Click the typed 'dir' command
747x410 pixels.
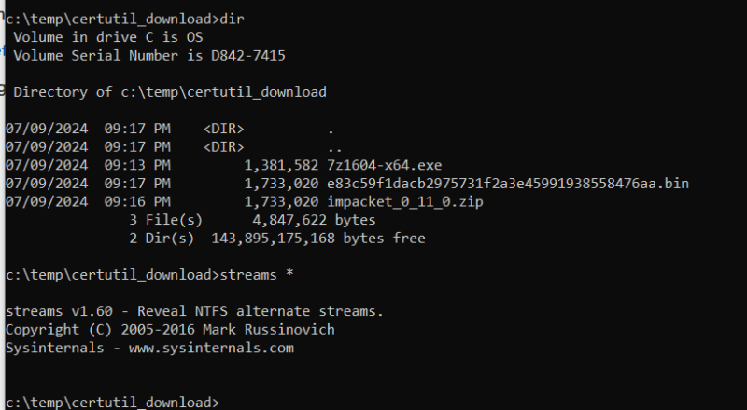point(234,19)
